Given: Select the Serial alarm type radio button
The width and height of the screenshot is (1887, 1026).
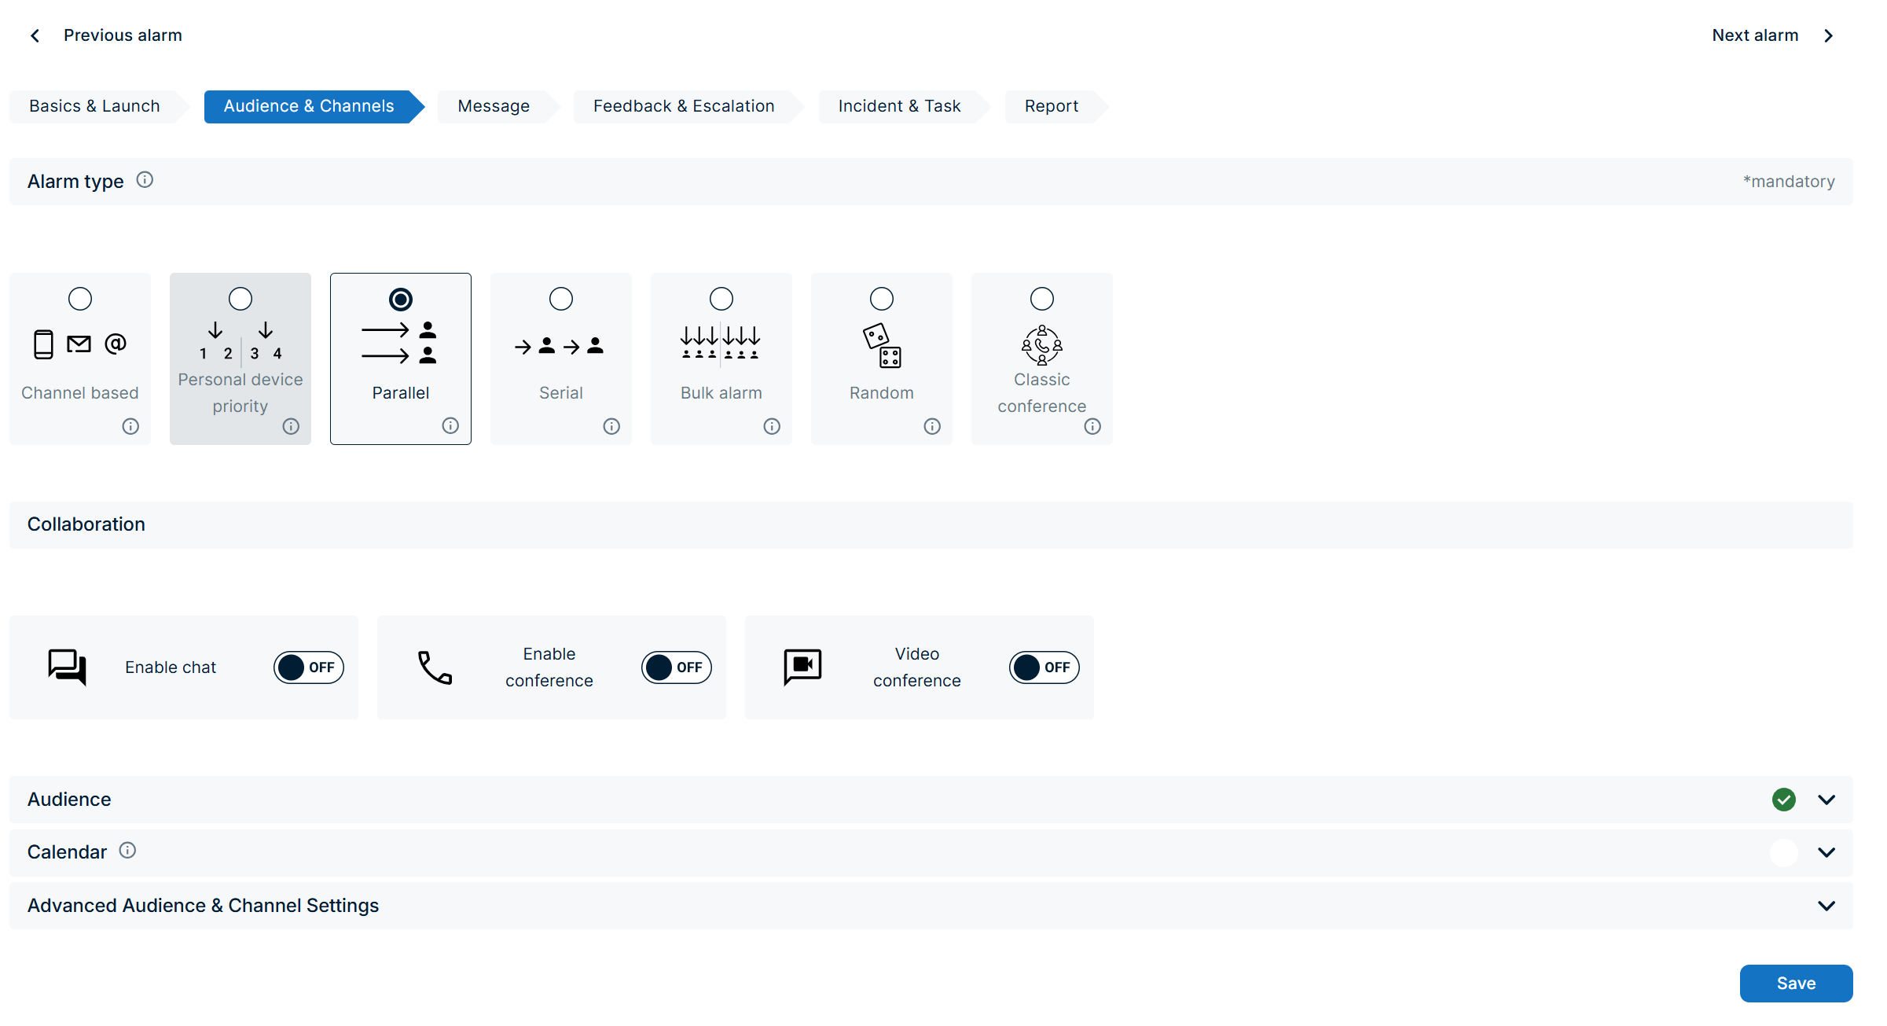Looking at the screenshot, I should pyautogui.click(x=560, y=299).
